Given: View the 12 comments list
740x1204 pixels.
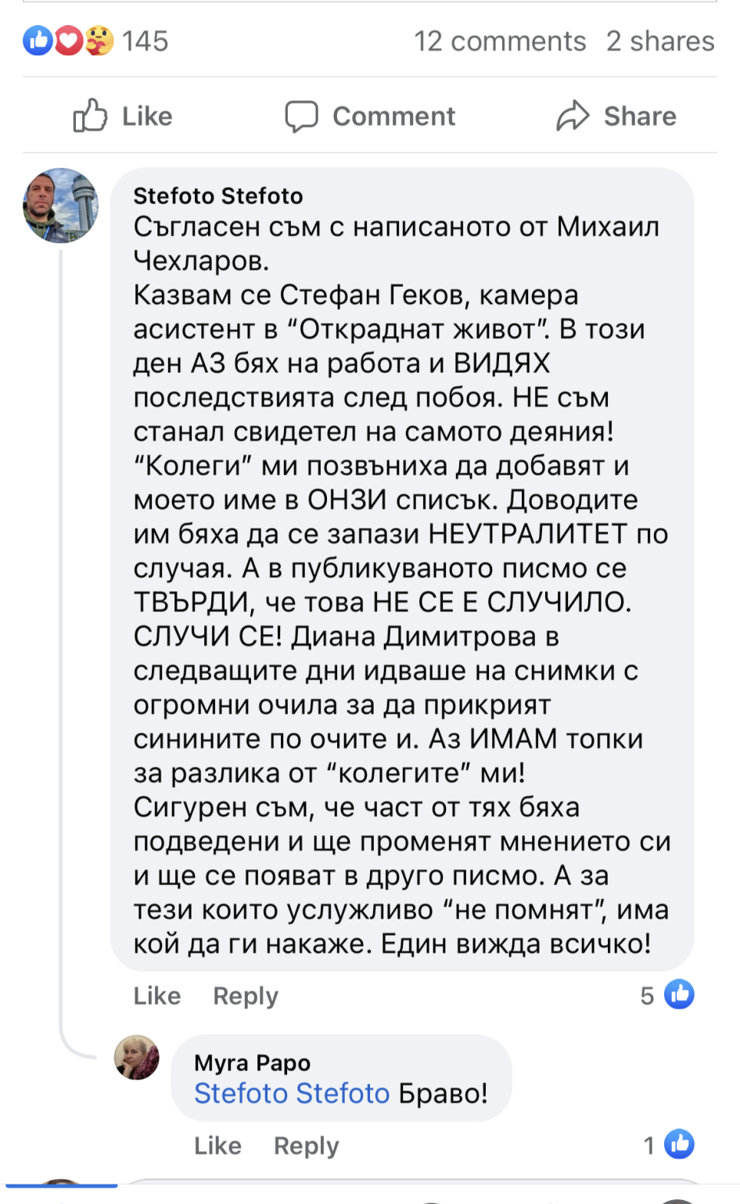Looking at the screenshot, I should click(500, 41).
